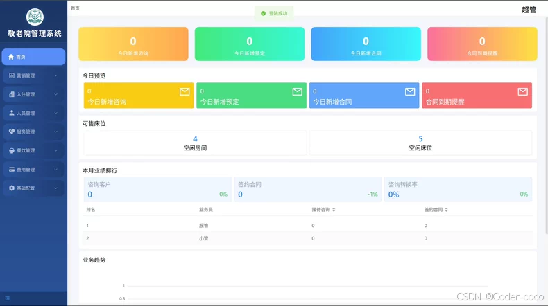Click the 排名 column header
548x306 pixels.
tap(91, 210)
